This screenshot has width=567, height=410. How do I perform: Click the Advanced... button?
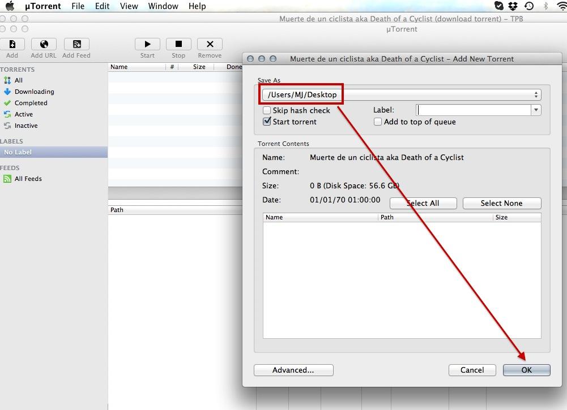(x=293, y=370)
